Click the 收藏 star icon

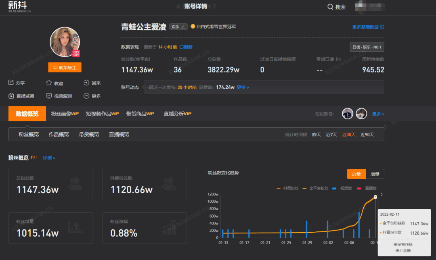click(49, 83)
